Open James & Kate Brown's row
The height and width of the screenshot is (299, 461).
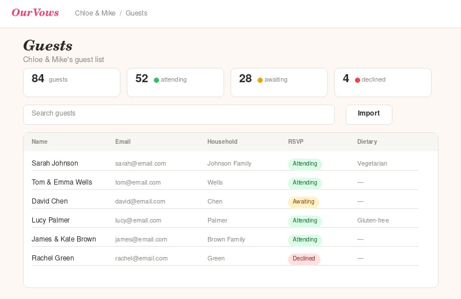(x=225, y=239)
